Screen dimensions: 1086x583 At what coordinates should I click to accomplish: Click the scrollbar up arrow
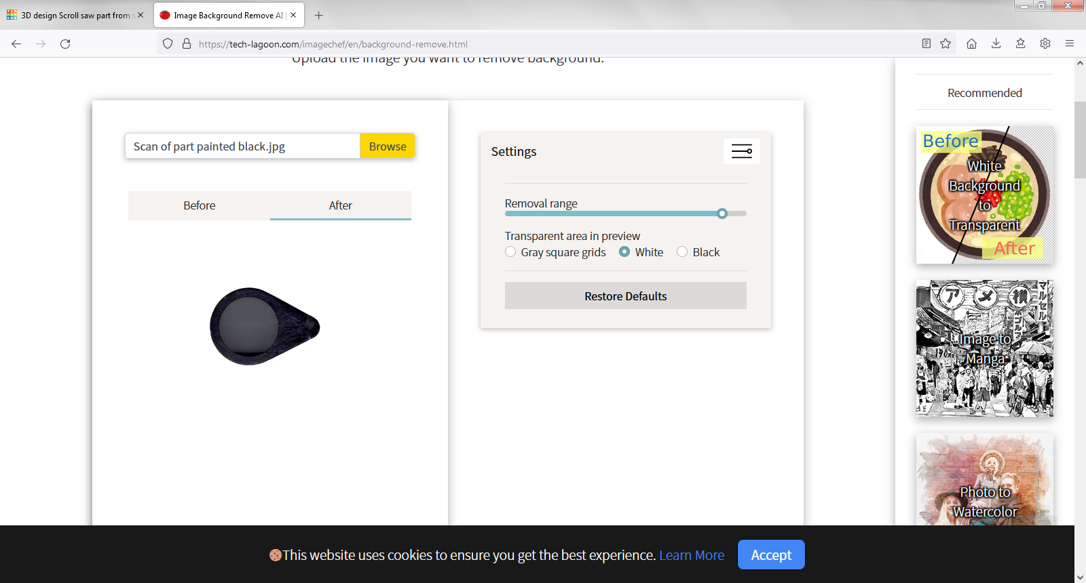(x=1080, y=63)
